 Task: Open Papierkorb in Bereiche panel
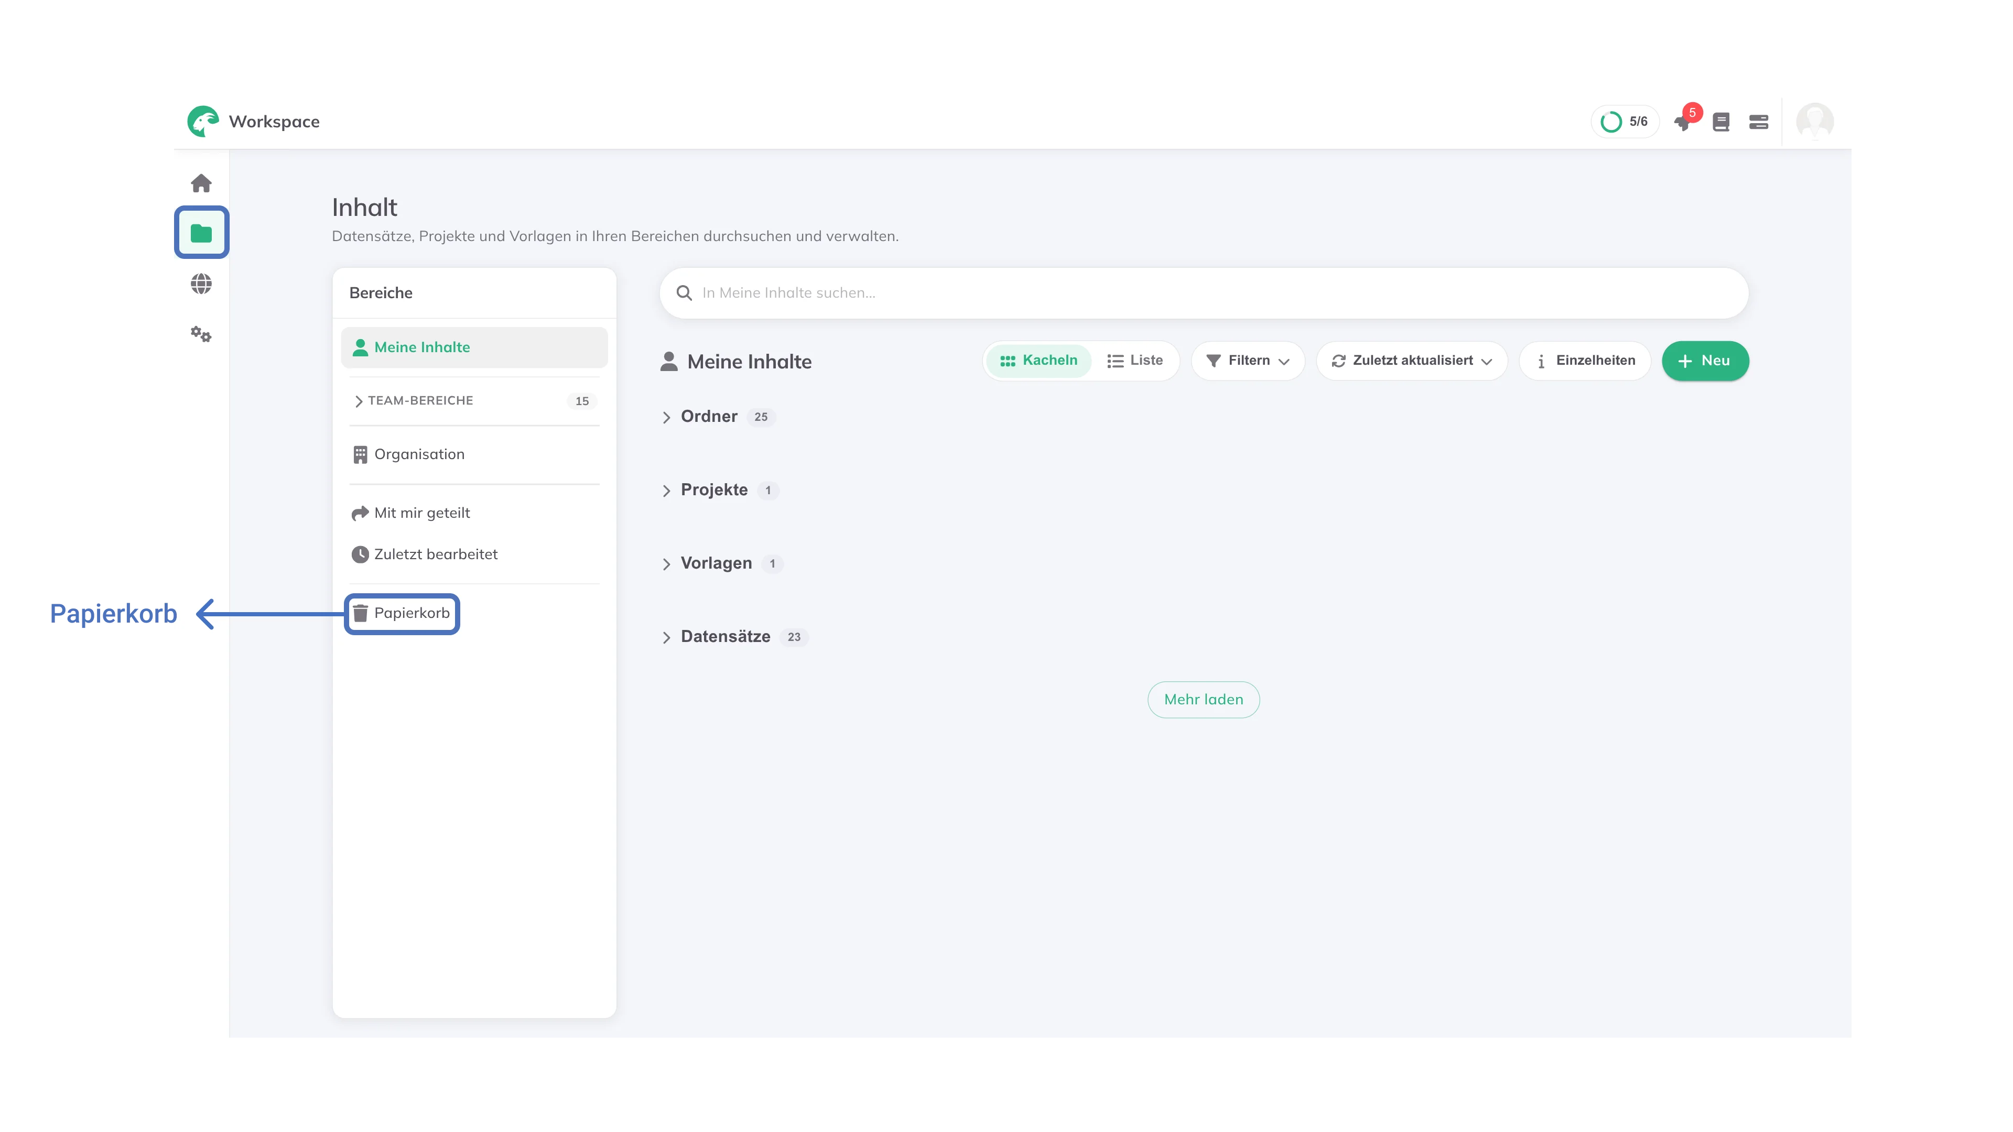tap(402, 613)
